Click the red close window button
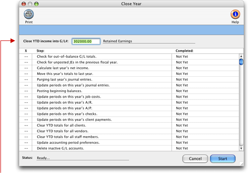This screenshot has width=248, height=173. tap(24, 4)
